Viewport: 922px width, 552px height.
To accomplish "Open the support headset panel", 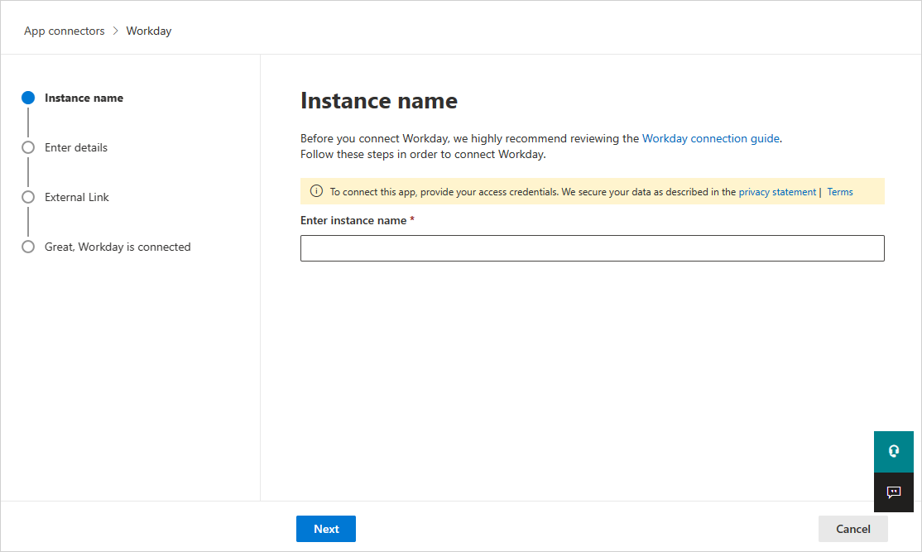I will click(x=894, y=452).
